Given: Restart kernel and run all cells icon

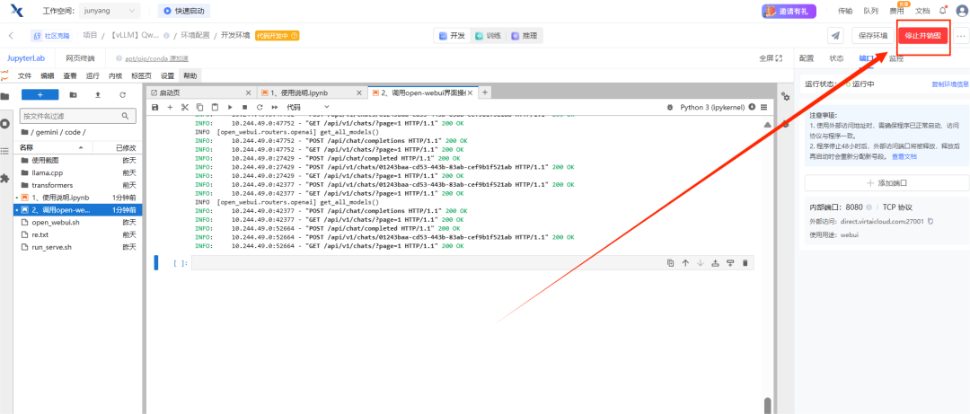Looking at the screenshot, I should click(x=274, y=107).
